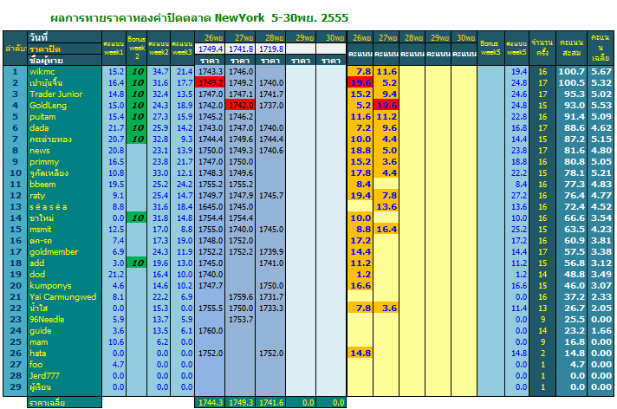Click the average price 1744.3
This screenshot has height=409, width=617.
pyautogui.click(x=210, y=402)
